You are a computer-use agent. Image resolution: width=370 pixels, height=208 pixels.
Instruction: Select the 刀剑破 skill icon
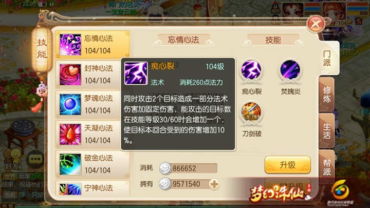(251, 112)
